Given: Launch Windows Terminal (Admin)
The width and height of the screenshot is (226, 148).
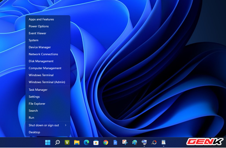Looking at the screenshot, I should [x=48, y=82].
